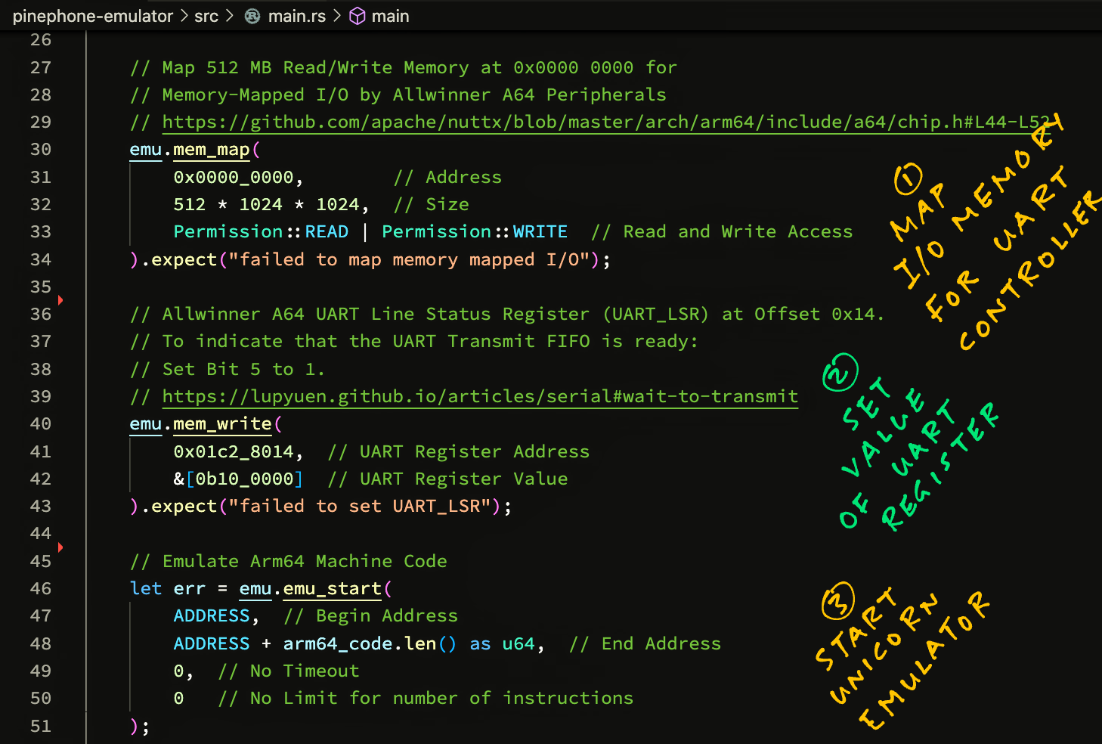Click the mem_write method name
This screenshot has height=744, width=1102.
click(222, 424)
